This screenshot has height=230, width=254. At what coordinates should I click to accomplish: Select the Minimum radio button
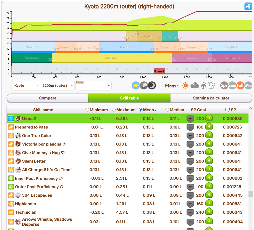(87, 110)
